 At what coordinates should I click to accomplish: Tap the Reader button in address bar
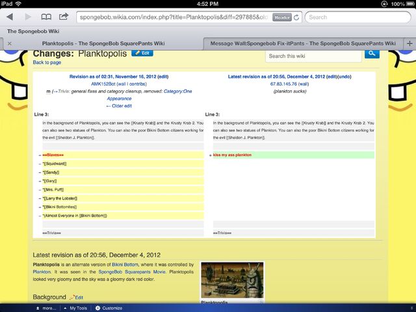281,18
